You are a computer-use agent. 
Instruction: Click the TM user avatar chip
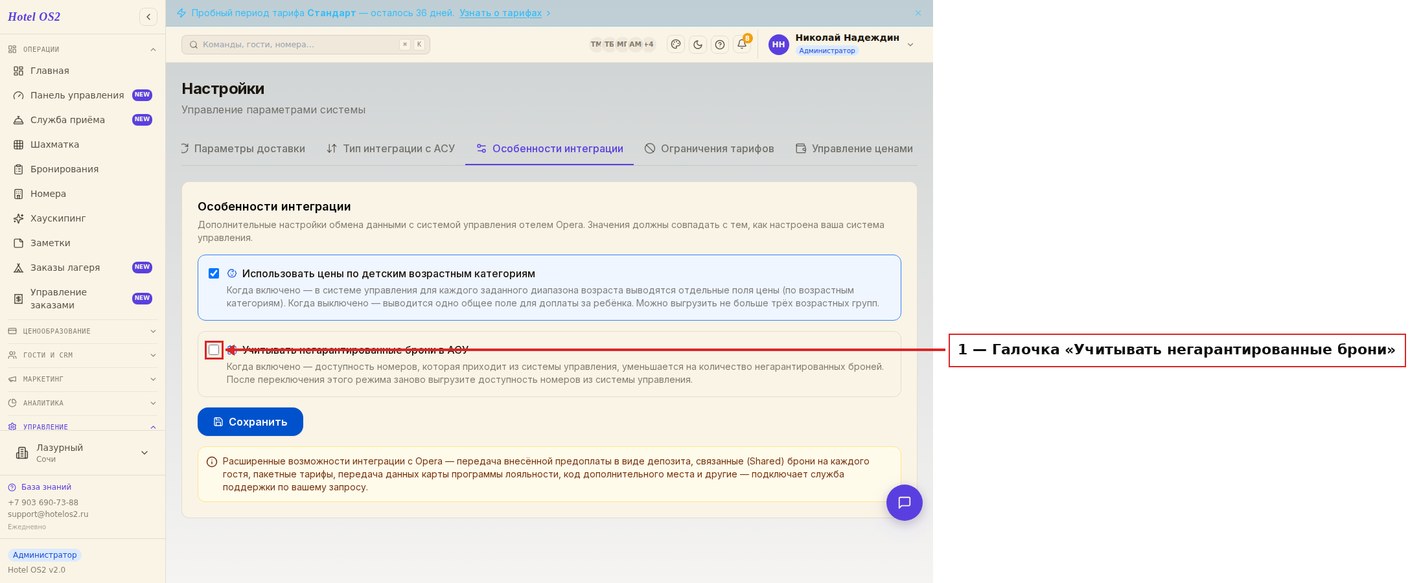pos(595,45)
